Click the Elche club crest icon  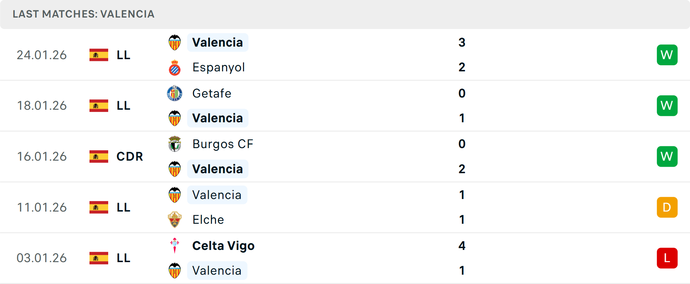tap(175, 220)
